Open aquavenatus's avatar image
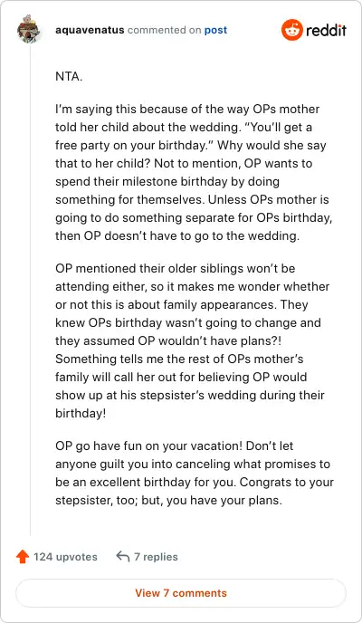Image resolution: width=362 pixels, height=623 pixels. tap(29, 29)
